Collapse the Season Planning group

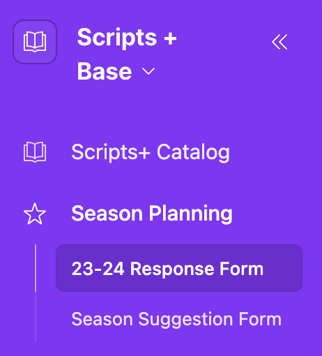(152, 214)
